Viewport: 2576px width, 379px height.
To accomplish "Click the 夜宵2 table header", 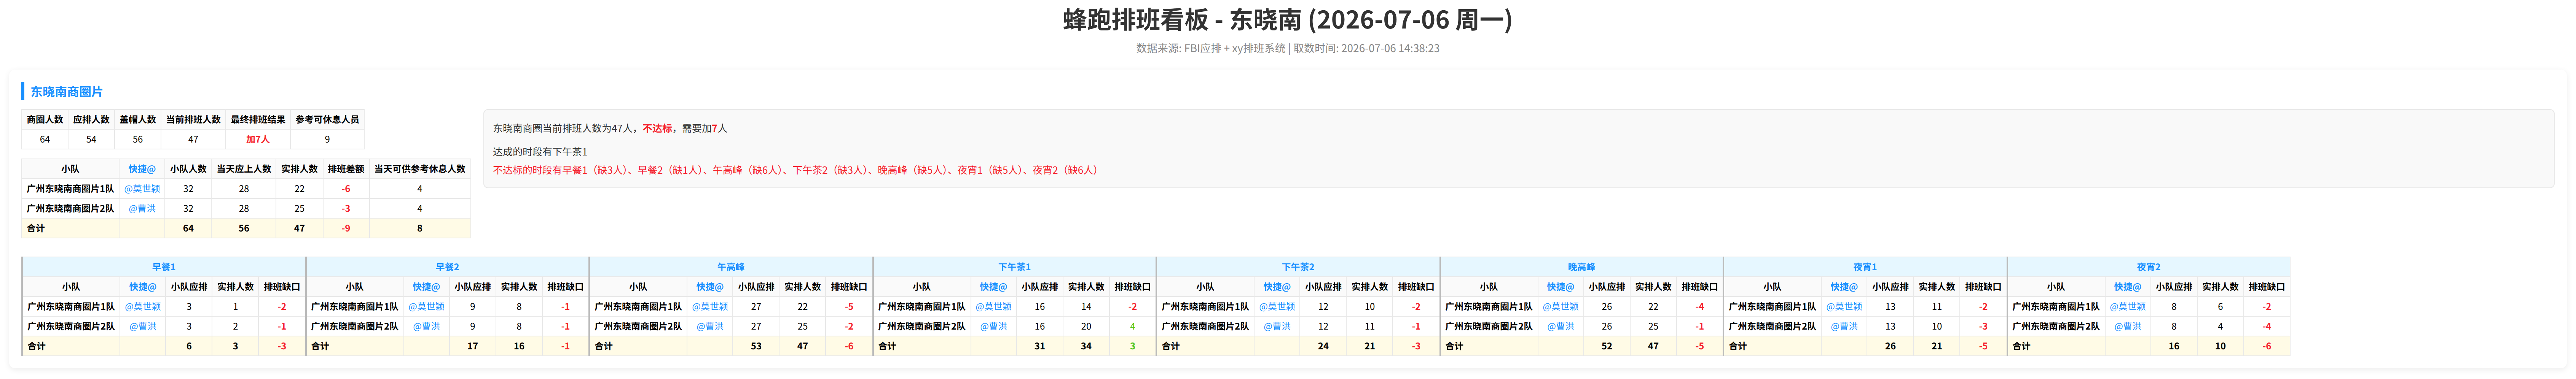I will click(2148, 267).
